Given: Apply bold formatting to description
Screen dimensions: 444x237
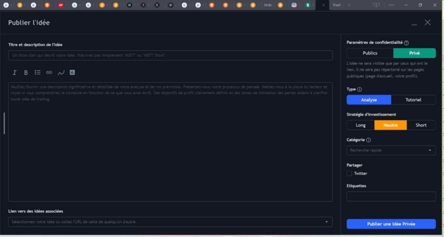Looking at the screenshot, I should 26,73.
